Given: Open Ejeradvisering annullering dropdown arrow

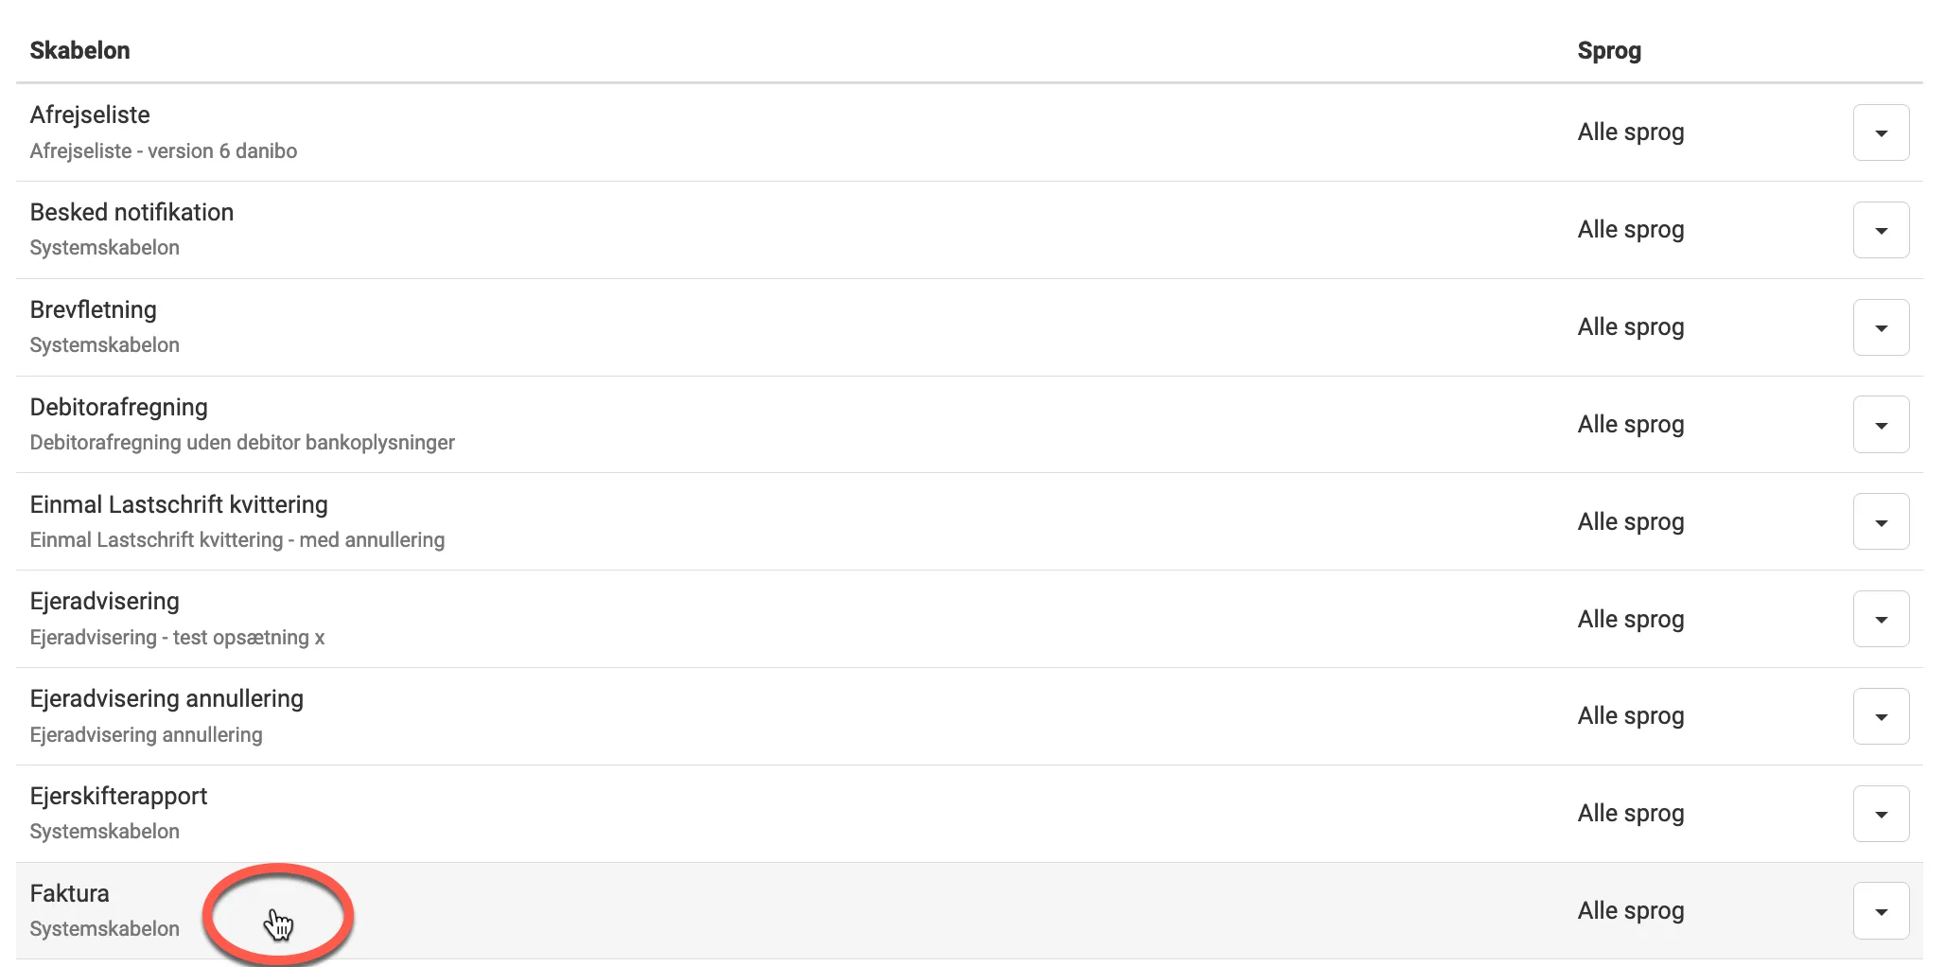Looking at the screenshot, I should click(1880, 716).
